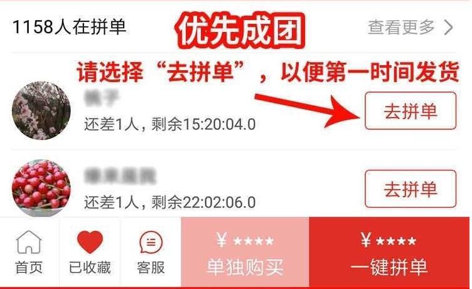This screenshot has height=289, width=472.
Task: Click the 优先成团 red banner text
Action: pos(240,30)
